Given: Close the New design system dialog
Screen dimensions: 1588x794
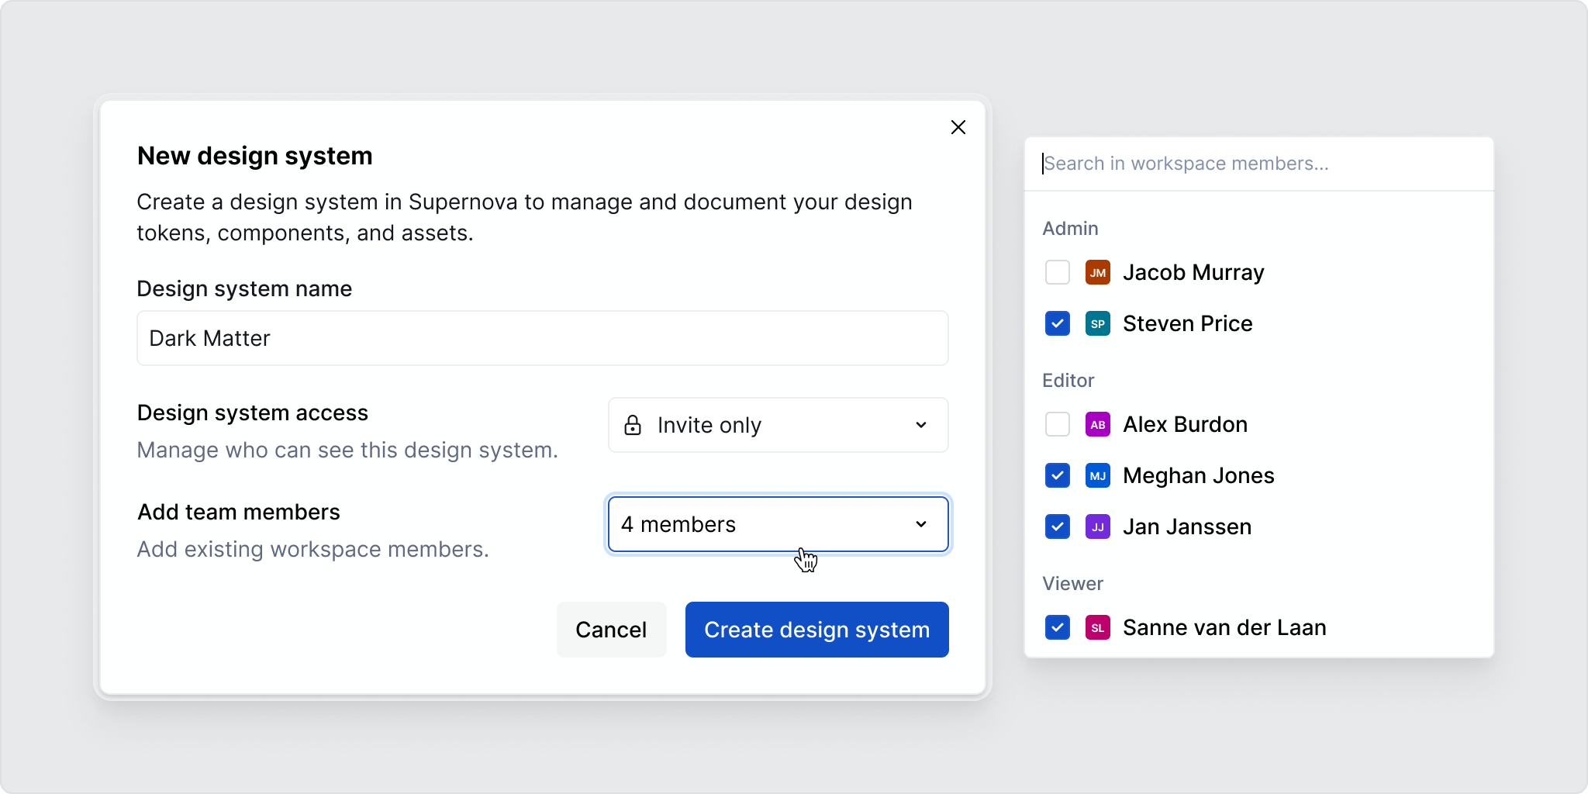Looking at the screenshot, I should (958, 127).
